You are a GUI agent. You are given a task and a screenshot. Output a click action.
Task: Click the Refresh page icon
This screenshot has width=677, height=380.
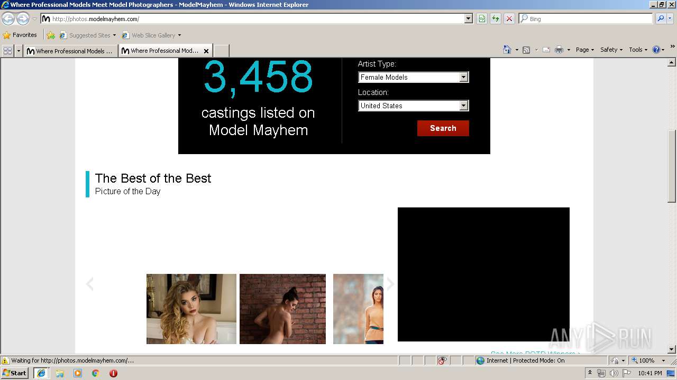coord(496,18)
